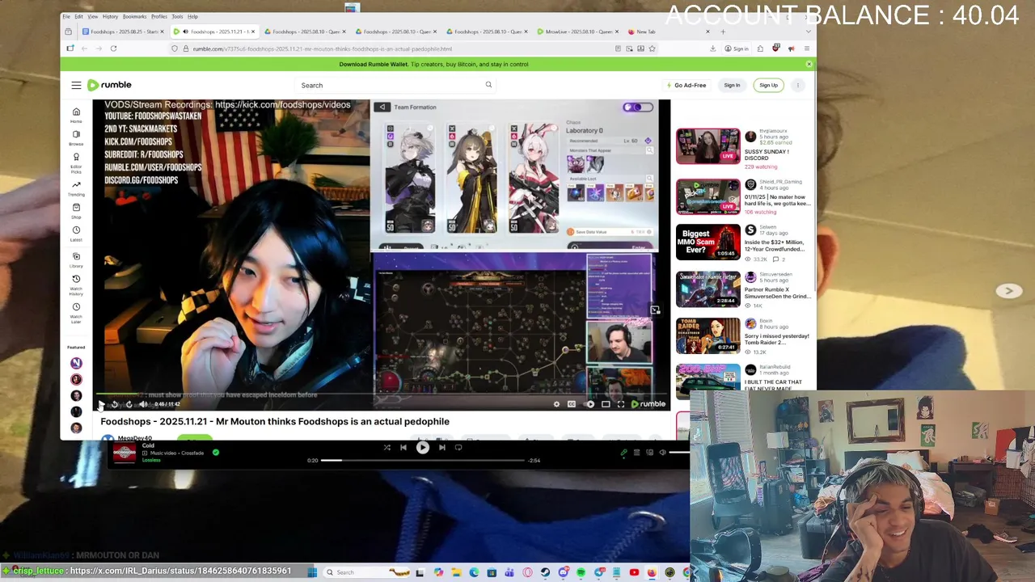
Task: Open 'Partner Rumble X SimuverseDen' video title
Action: click(x=777, y=293)
